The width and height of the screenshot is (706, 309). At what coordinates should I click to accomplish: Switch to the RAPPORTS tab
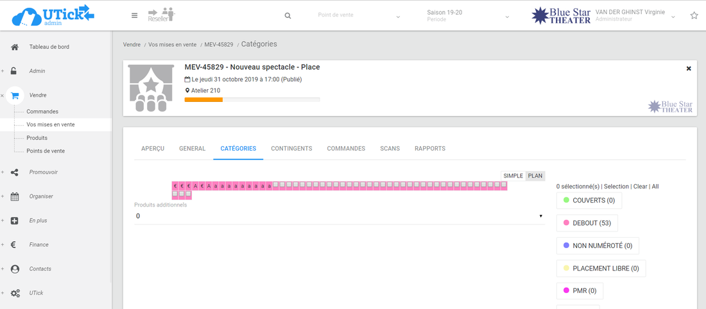(429, 149)
